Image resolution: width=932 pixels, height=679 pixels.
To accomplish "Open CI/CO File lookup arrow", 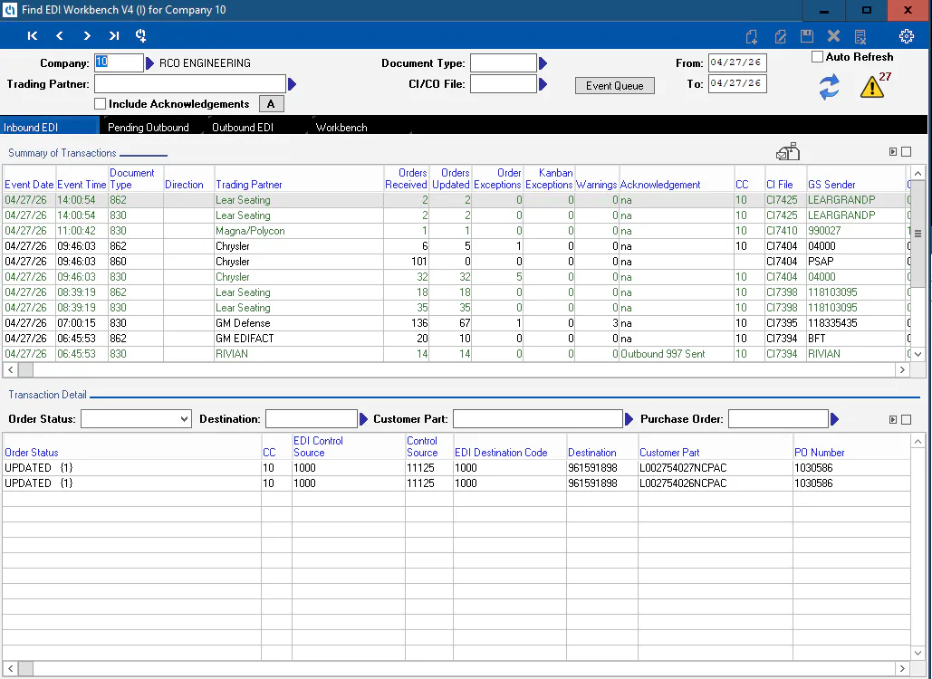I will [x=543, y=84].
